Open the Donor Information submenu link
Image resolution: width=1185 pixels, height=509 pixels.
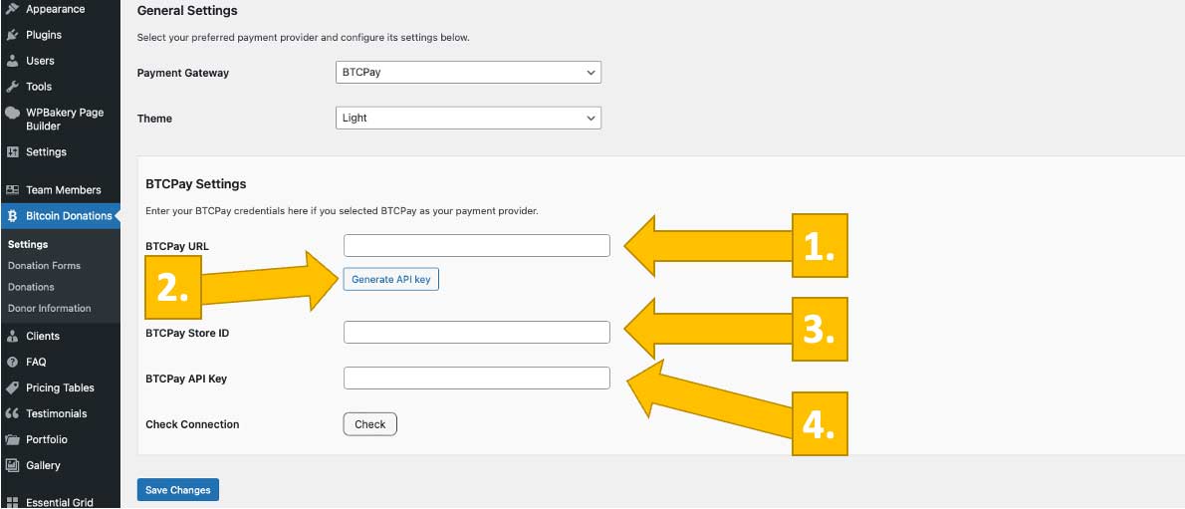[49, 308]
